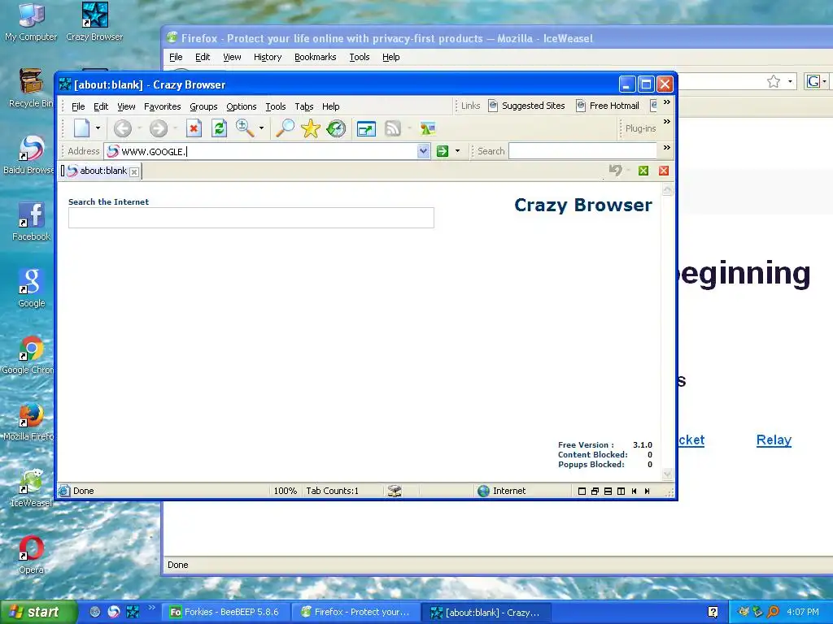Screen dimensions: 833x624
Task: Click the green Refresh page icon
Action: (219, 128)
